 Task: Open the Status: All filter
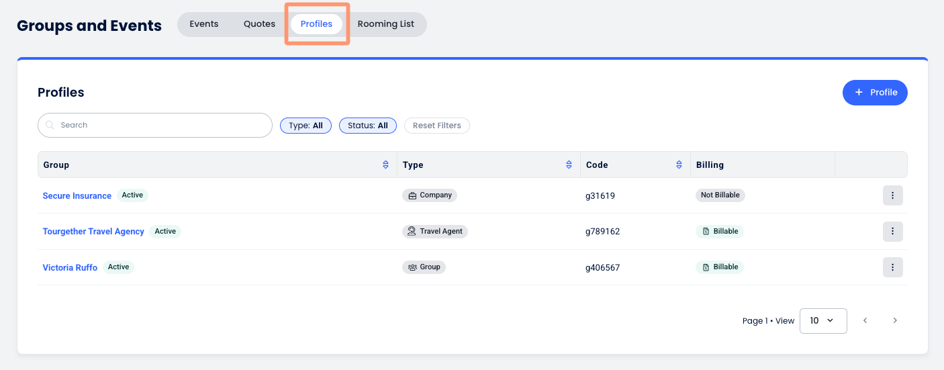click(x=367, y=126)
